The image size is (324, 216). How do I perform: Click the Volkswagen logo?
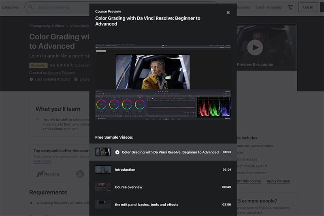[80, 174]
